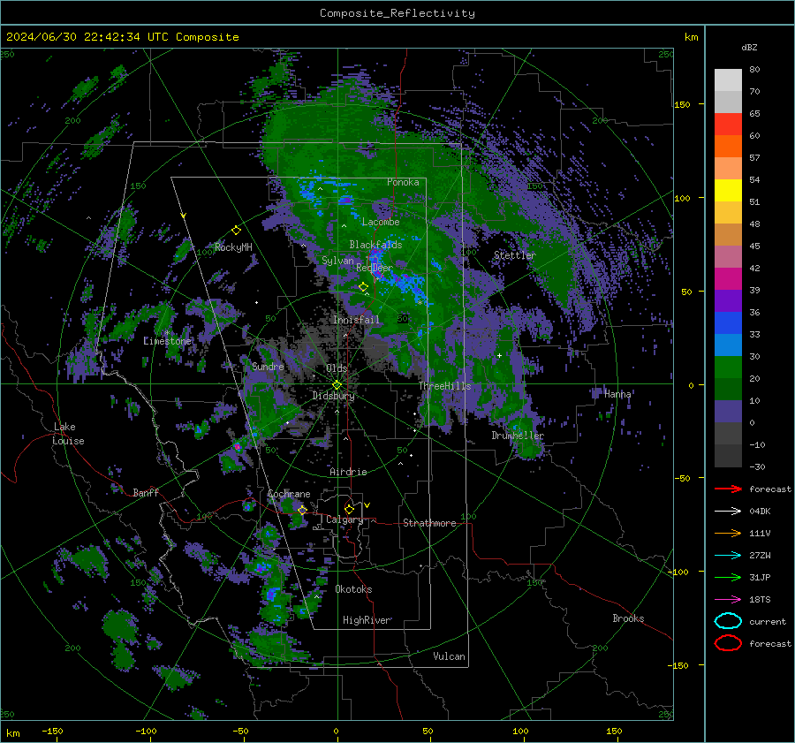The image size is (795, 743).
Task: Click the white 04DK arrow icon
Action: pyautogui.click(x=728, y=512)
